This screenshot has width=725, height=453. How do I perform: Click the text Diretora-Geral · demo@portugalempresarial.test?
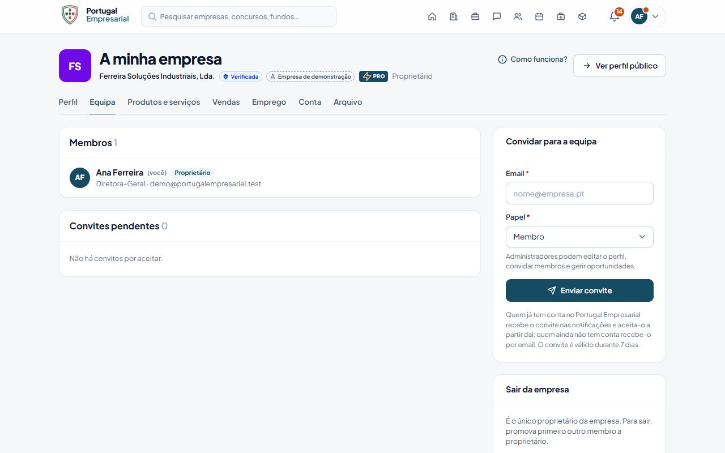click(x=179, y=184)
